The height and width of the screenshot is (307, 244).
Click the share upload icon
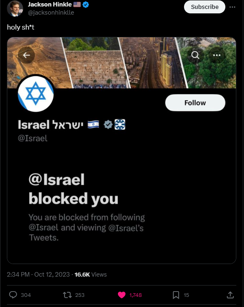coord(230,295)
